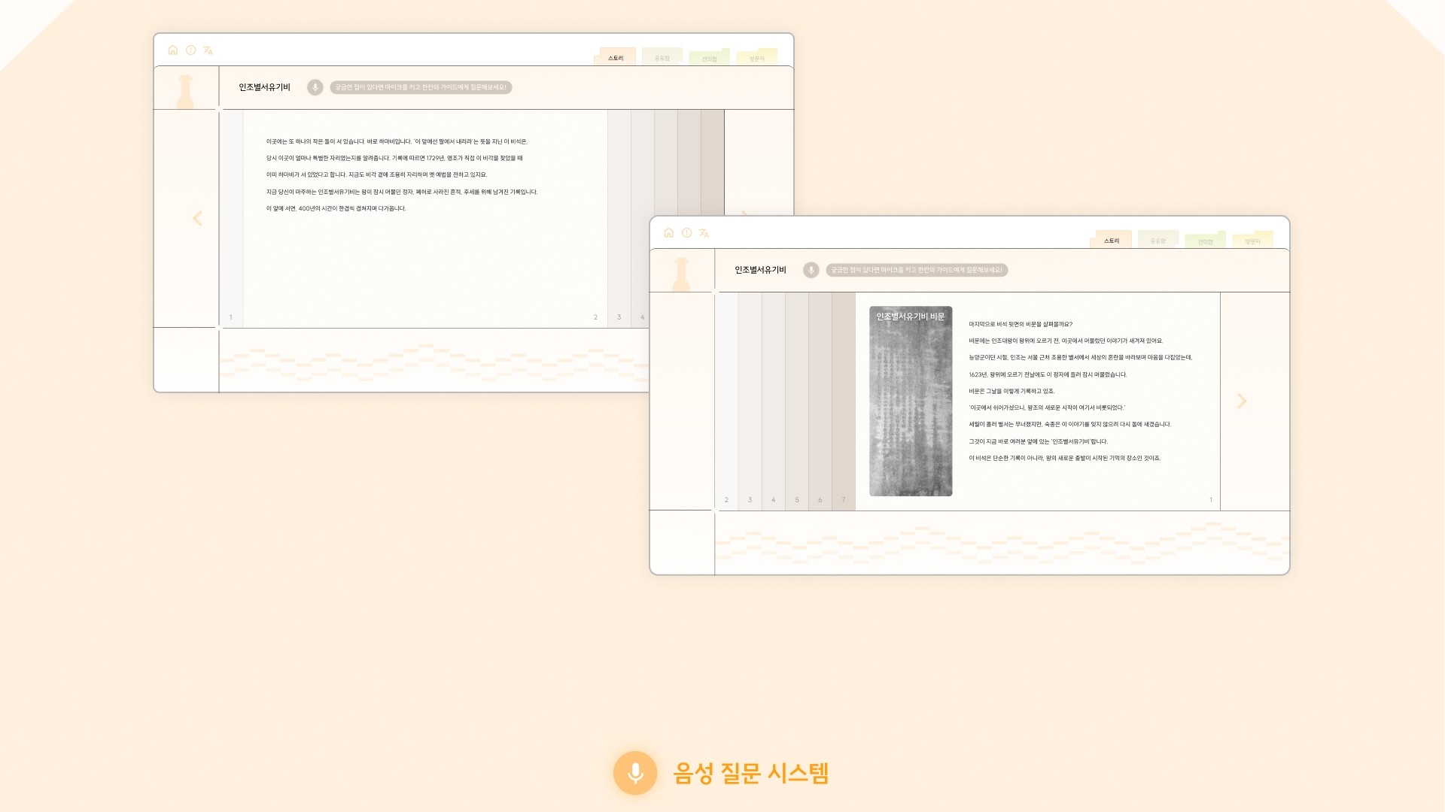
Task: Expand collapsed page strip numbered 3 in lower-right window
Action: 750,401
